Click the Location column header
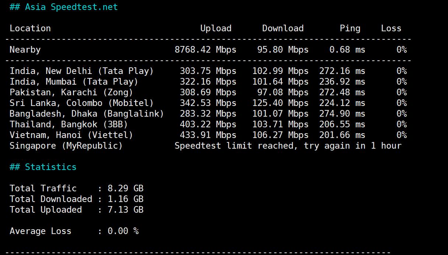Image resolution: width=448 pixels, height=255 pixels. 30,28
